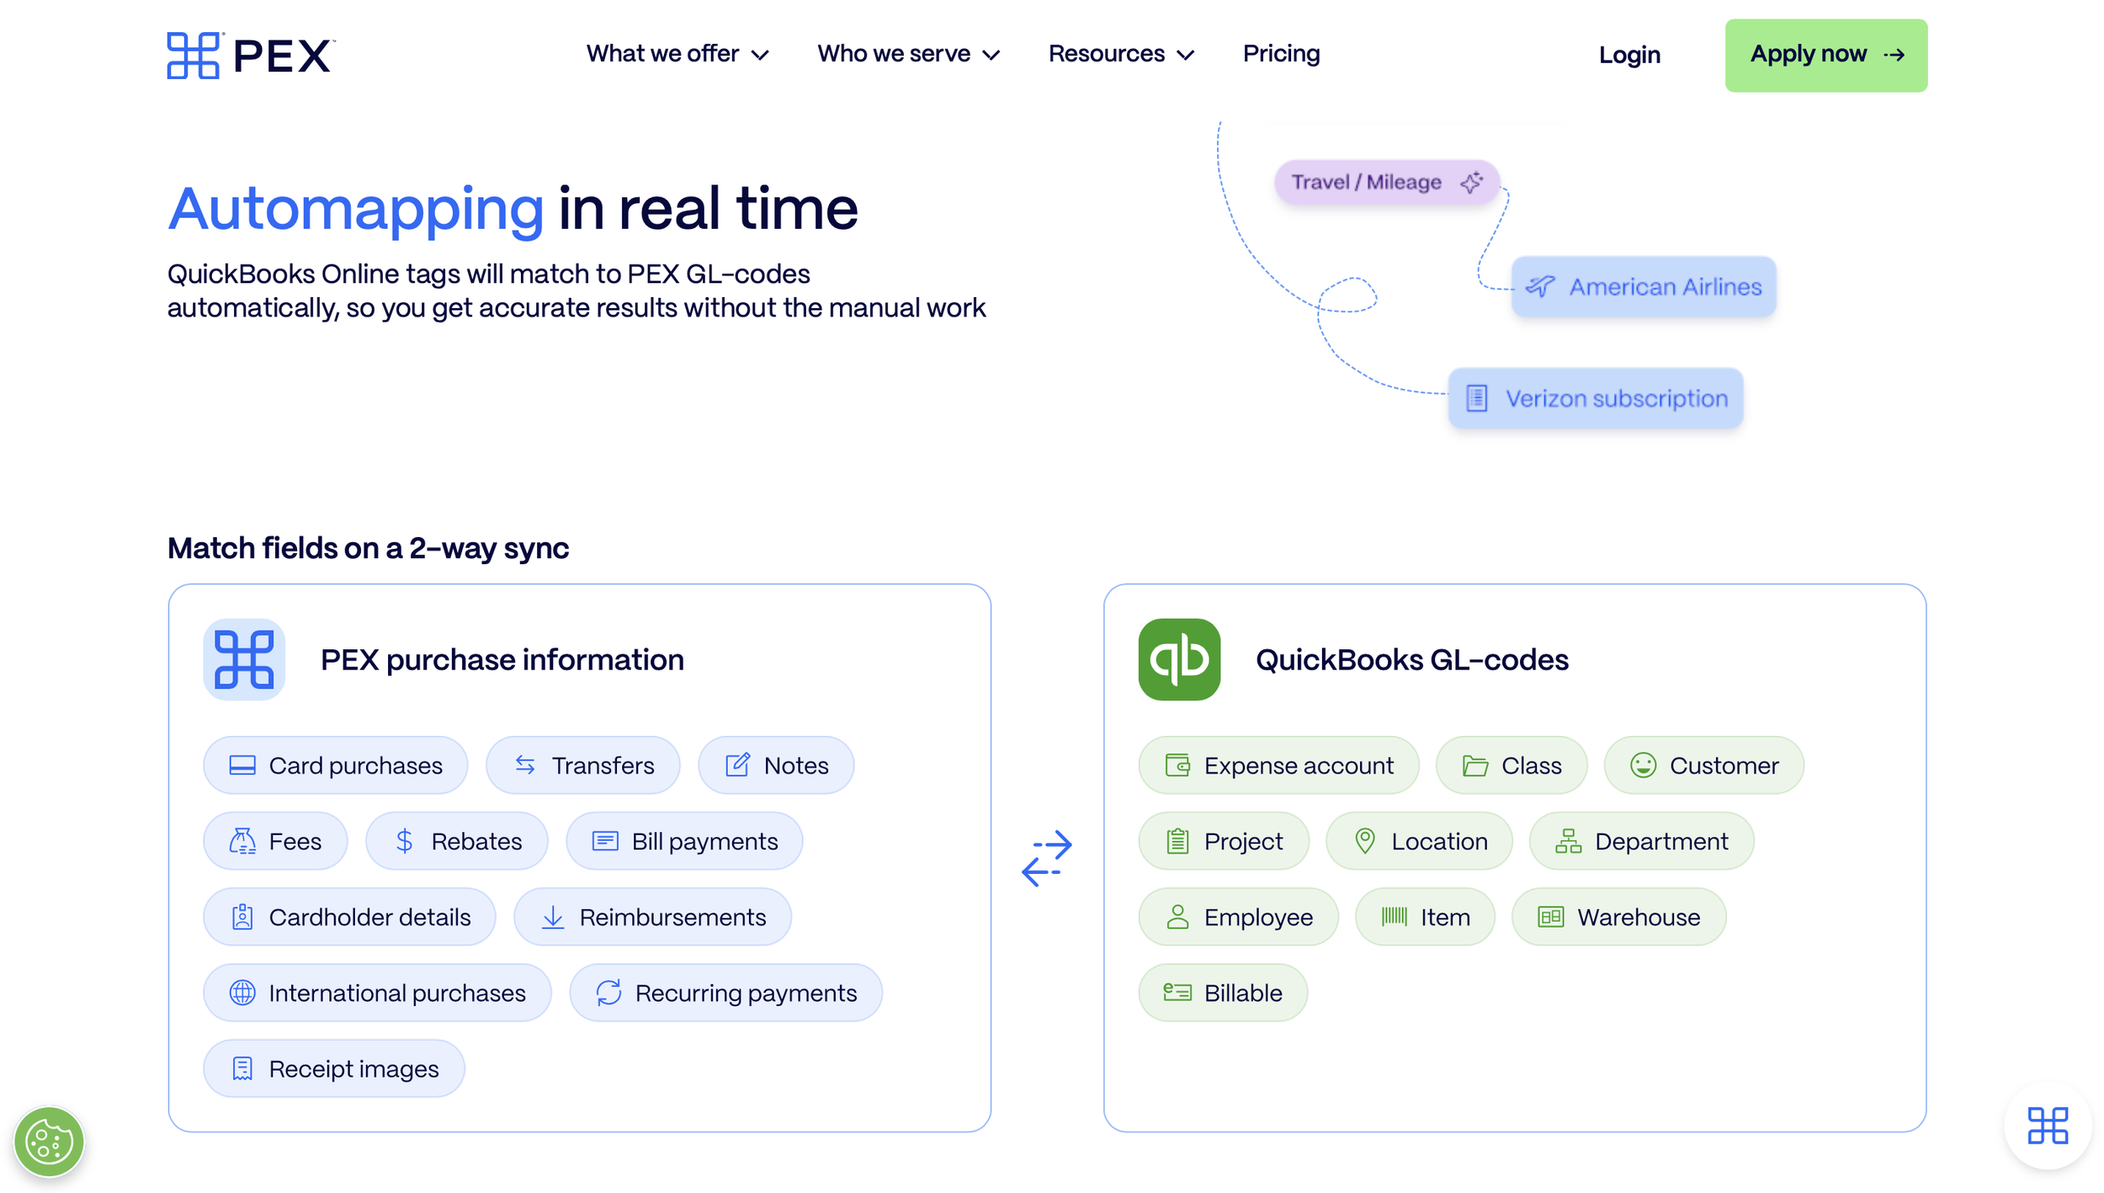Image resolution: width=2104 pixels, height=1193 pixels.
Task: Click the PEX purchase information title
Action: tap(502, 659)
